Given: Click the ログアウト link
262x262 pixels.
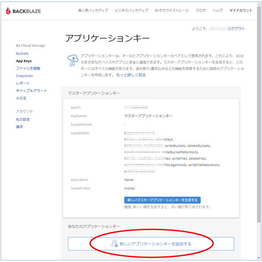Looking at the screenshot, I should [x=236, y=29].
